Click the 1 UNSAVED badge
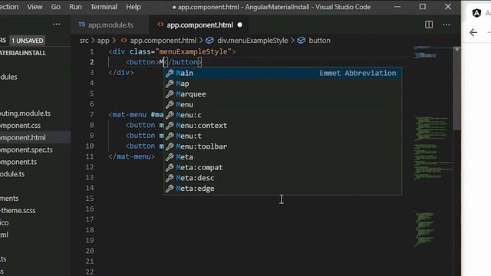This screenshot has height=276, width=491. [x=28, y=41]
